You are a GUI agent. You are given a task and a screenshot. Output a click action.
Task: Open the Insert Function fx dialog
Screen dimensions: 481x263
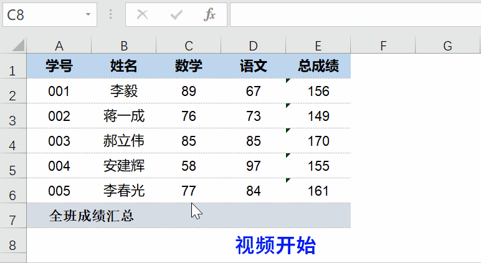209,14
